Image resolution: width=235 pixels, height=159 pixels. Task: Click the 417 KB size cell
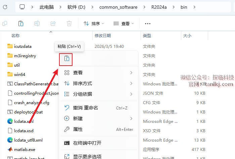click(198, 149)
